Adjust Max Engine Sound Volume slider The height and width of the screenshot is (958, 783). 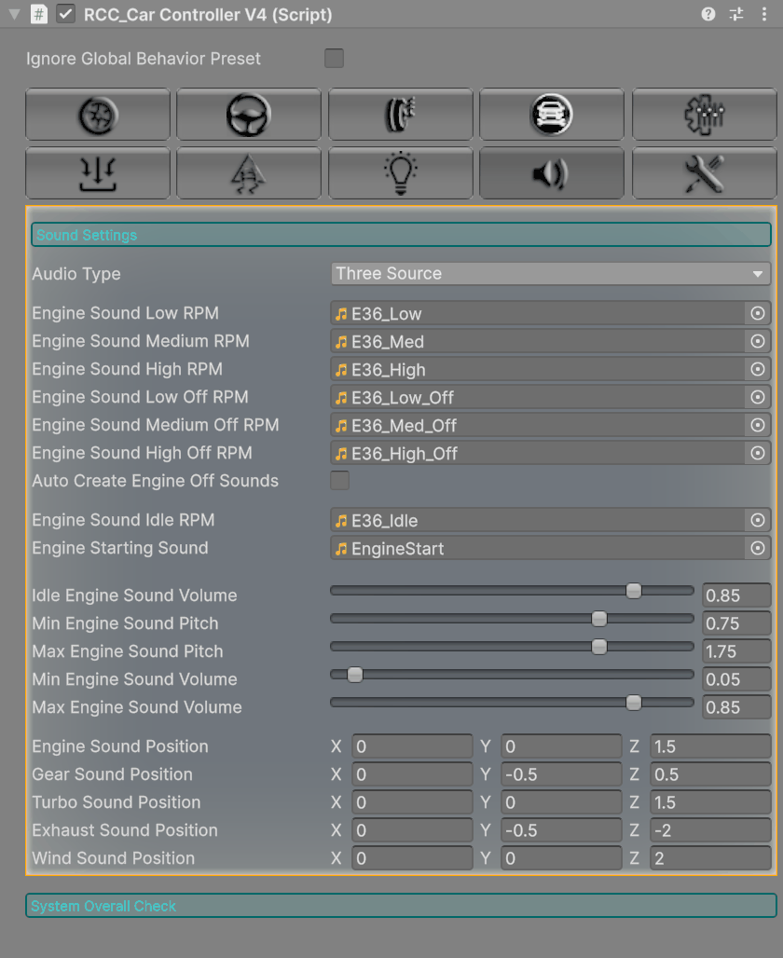click(x=512, y=703)
